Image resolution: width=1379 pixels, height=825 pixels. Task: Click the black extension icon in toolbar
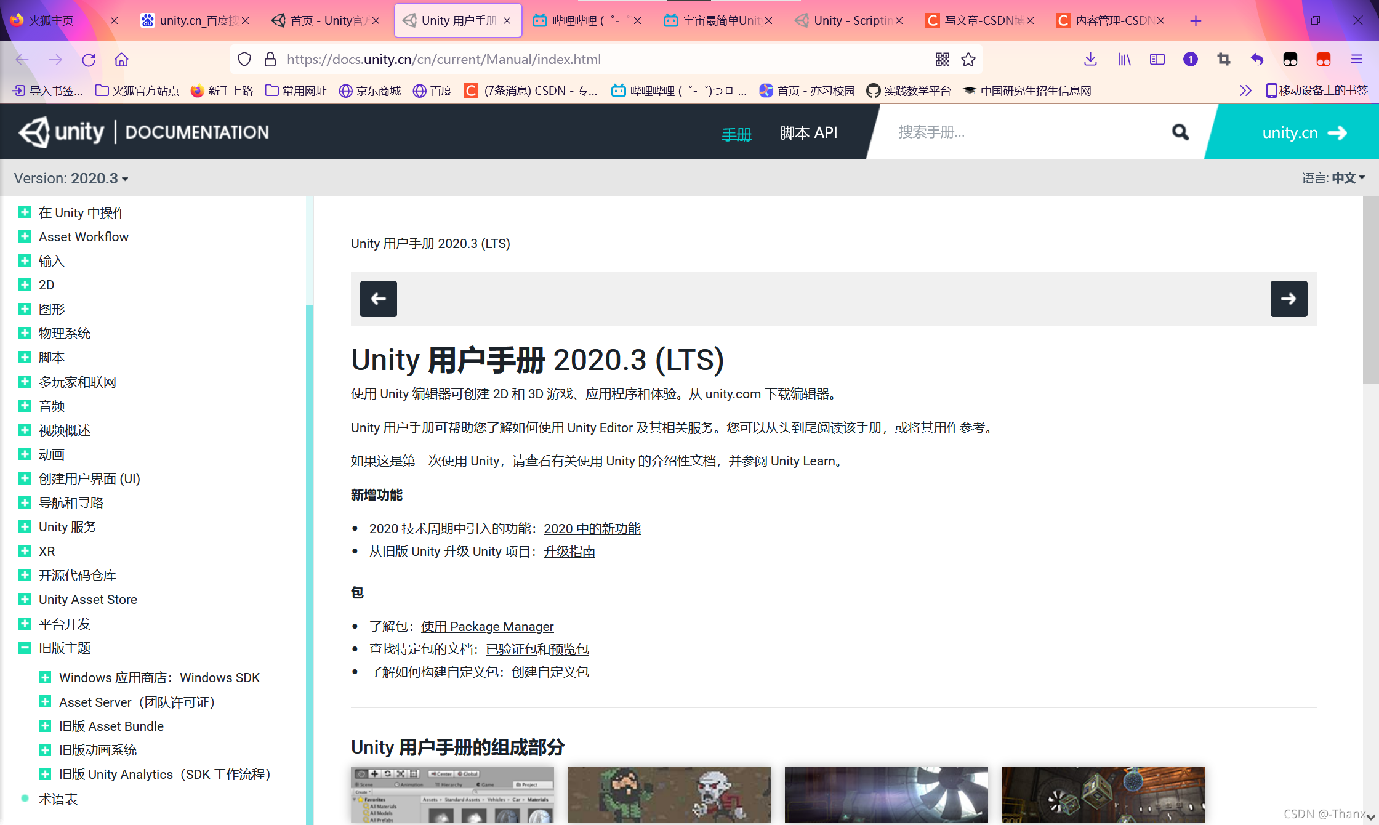click(1290, 60)
